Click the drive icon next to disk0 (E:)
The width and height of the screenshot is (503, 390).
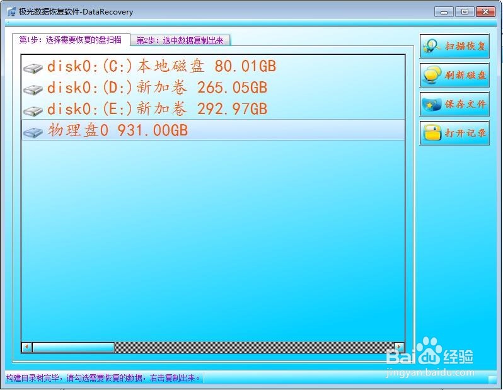point(33,111)
